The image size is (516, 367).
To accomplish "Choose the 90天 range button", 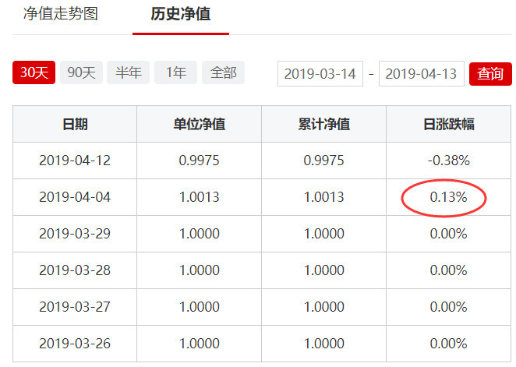I will pos(81,72).
